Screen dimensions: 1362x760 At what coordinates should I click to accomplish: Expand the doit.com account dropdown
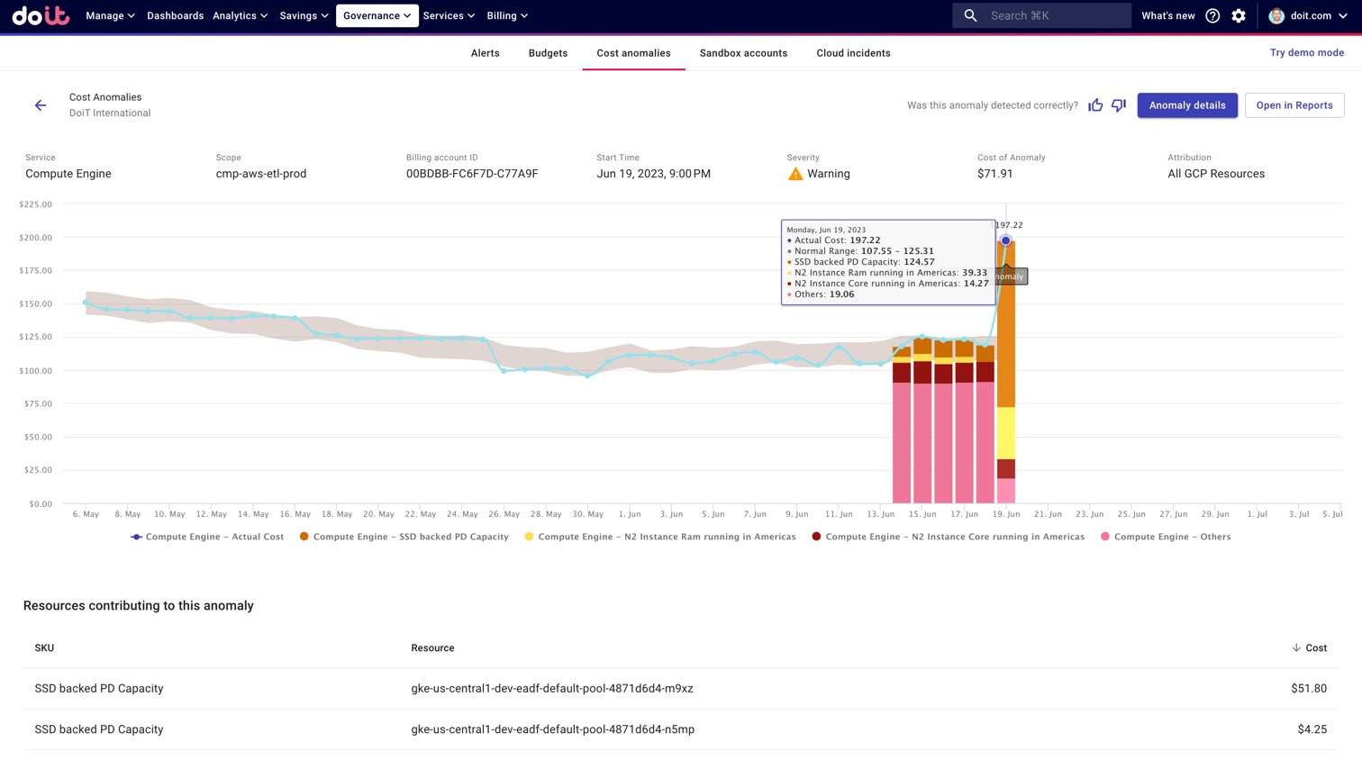pyautogui.click(x=1308, y=15)
